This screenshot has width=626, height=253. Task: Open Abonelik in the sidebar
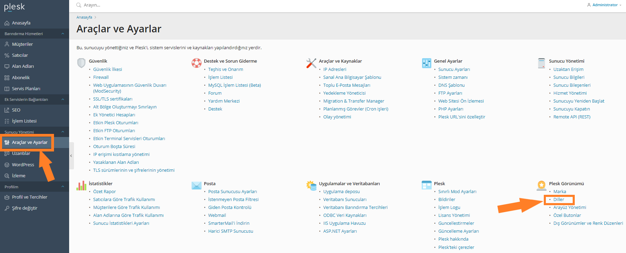(21, 78)
